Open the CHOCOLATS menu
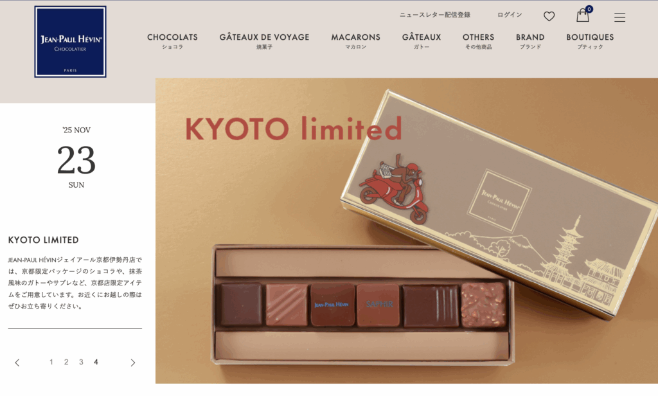658x396 pixels. pyautogui.click(x=172, y=41)
